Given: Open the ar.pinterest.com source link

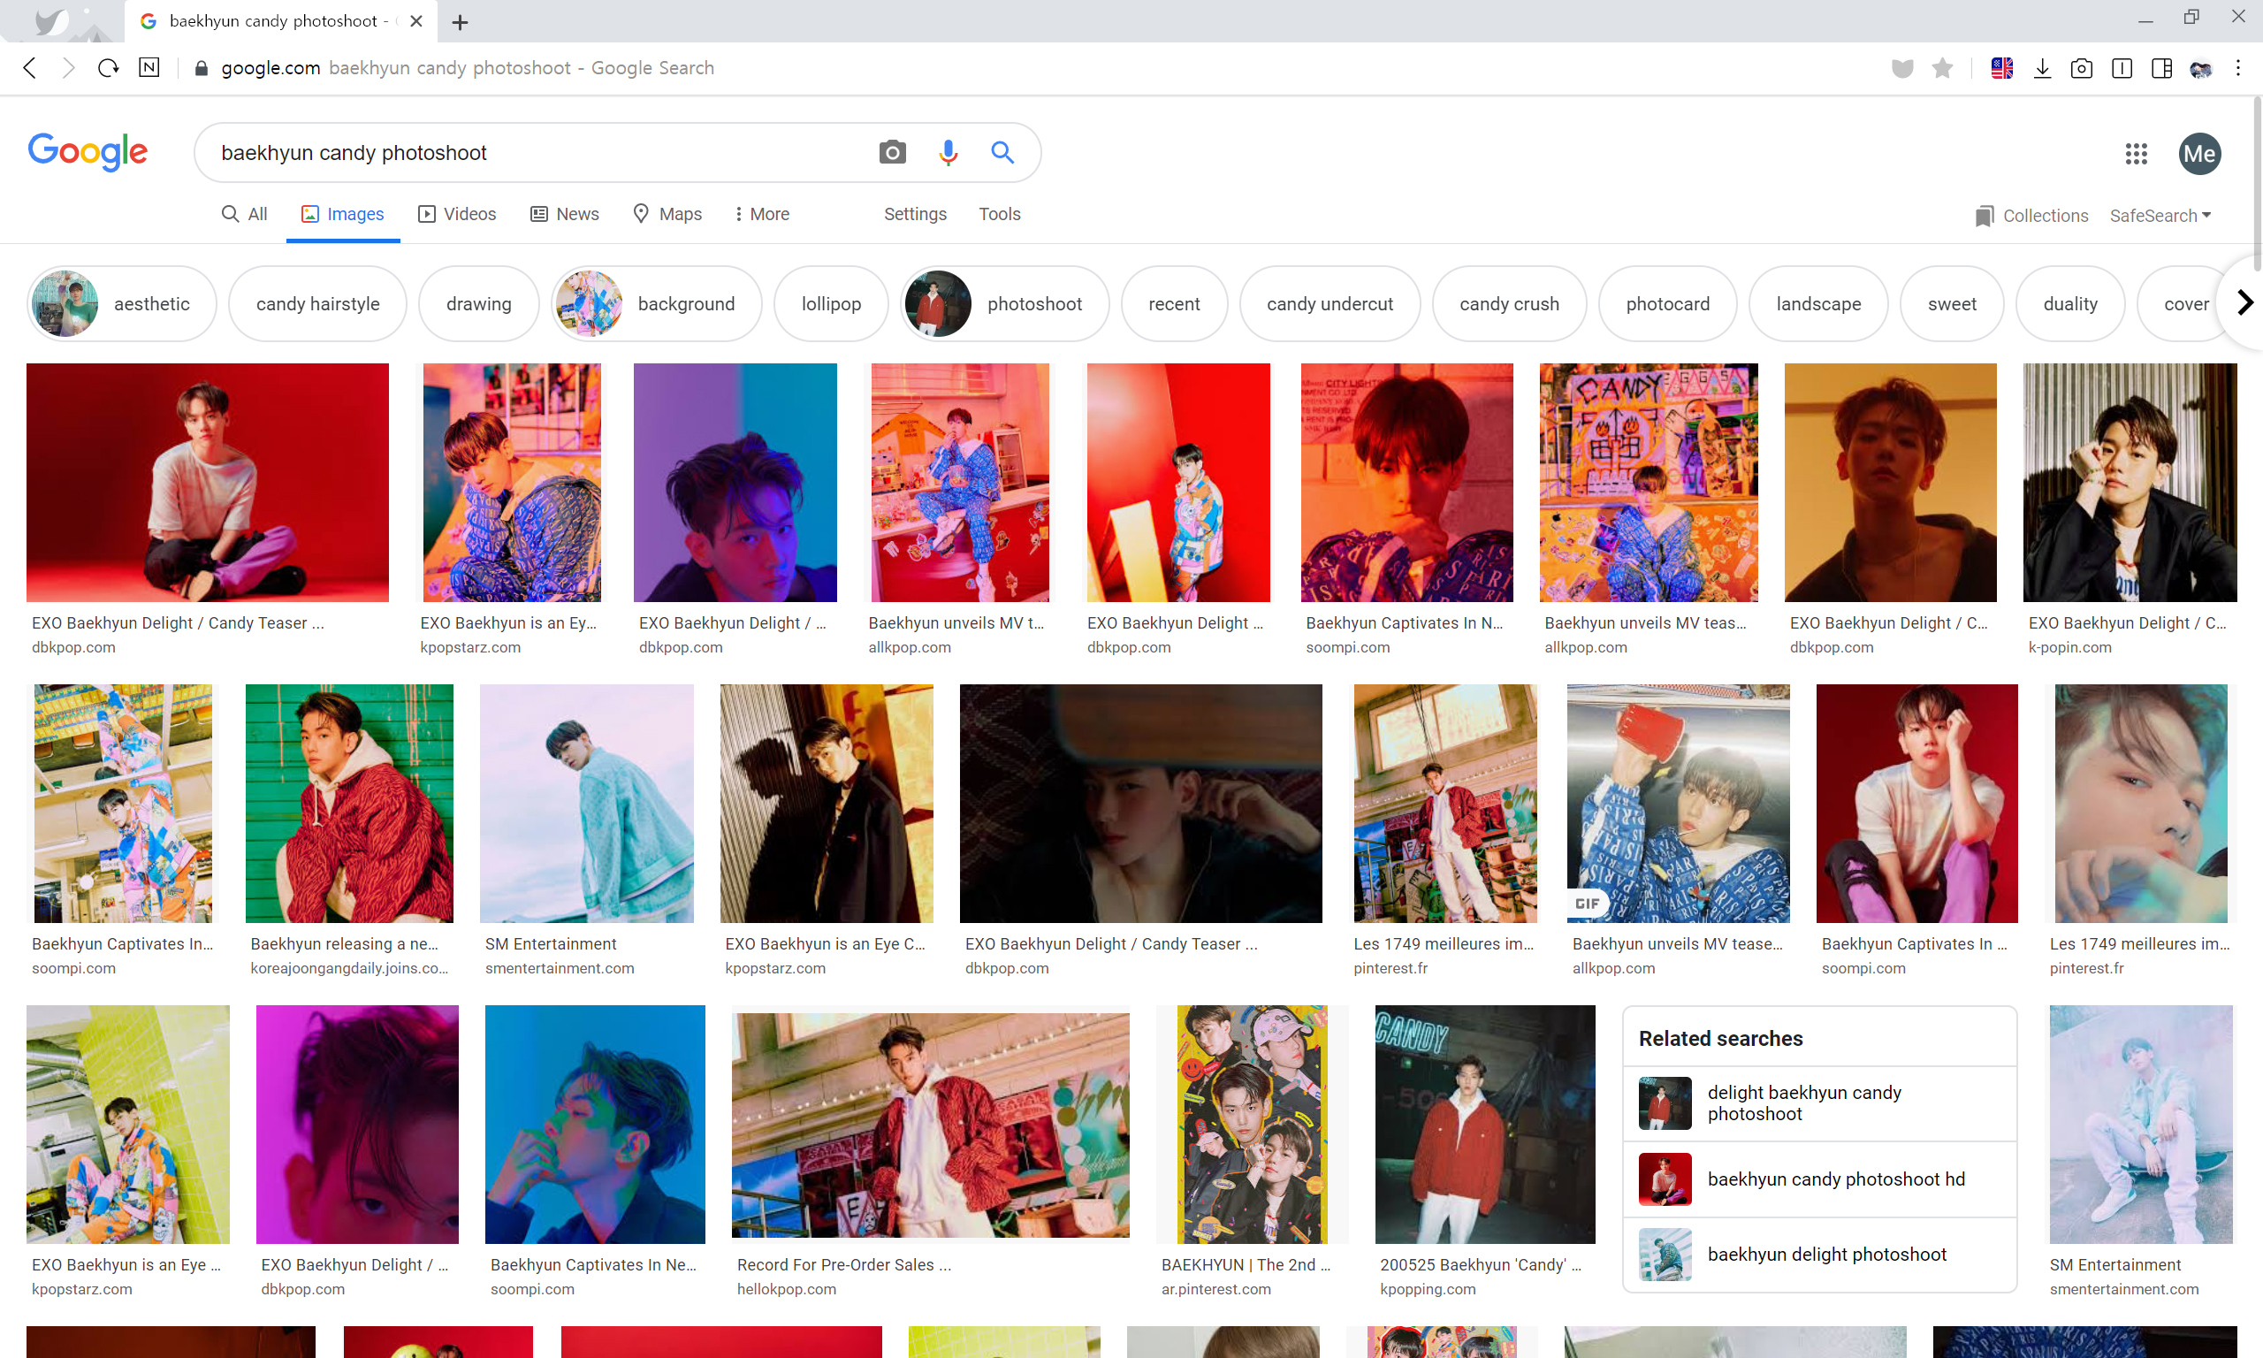Looking at the screenshot, I should pos(1215,1289).
